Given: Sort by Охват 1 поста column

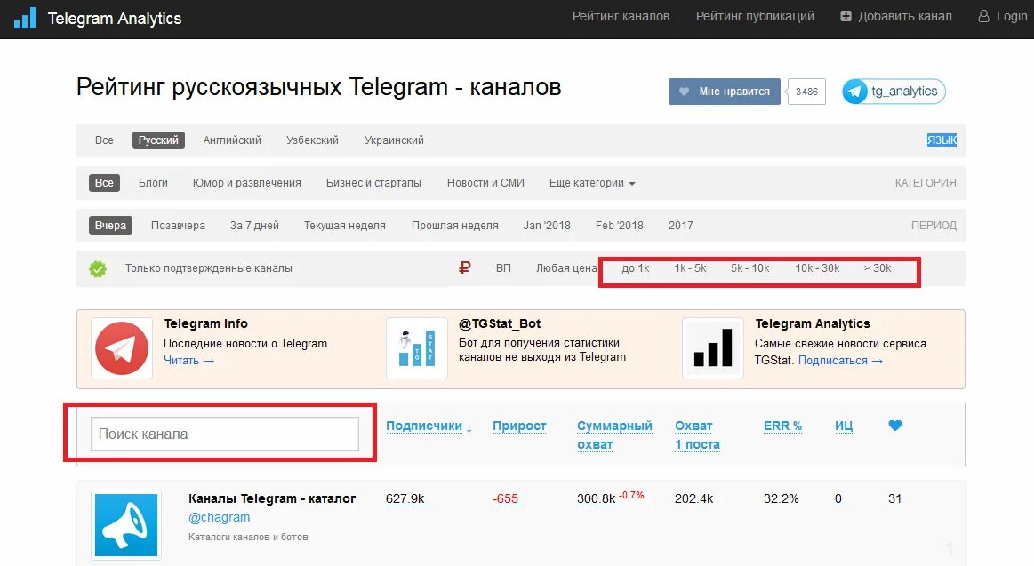Looking at the screenshot, I should [697, 434].
